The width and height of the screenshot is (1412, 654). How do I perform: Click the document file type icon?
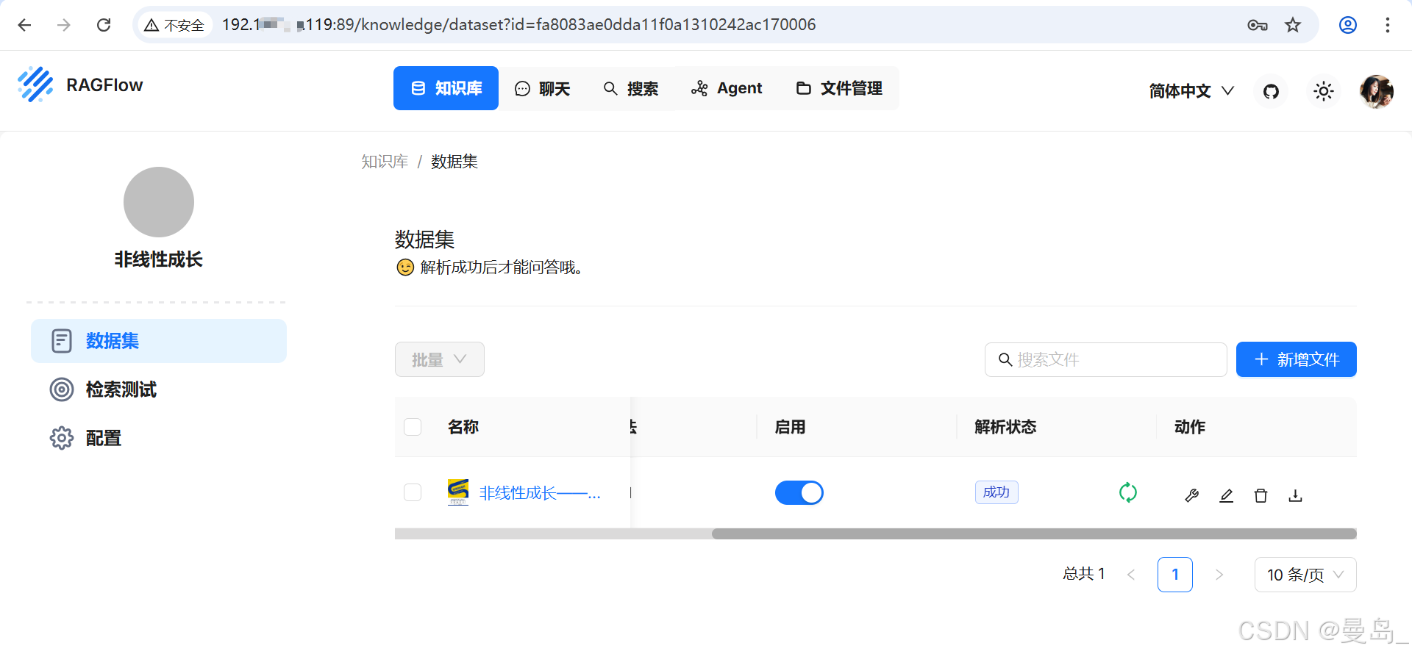[458, 492]
